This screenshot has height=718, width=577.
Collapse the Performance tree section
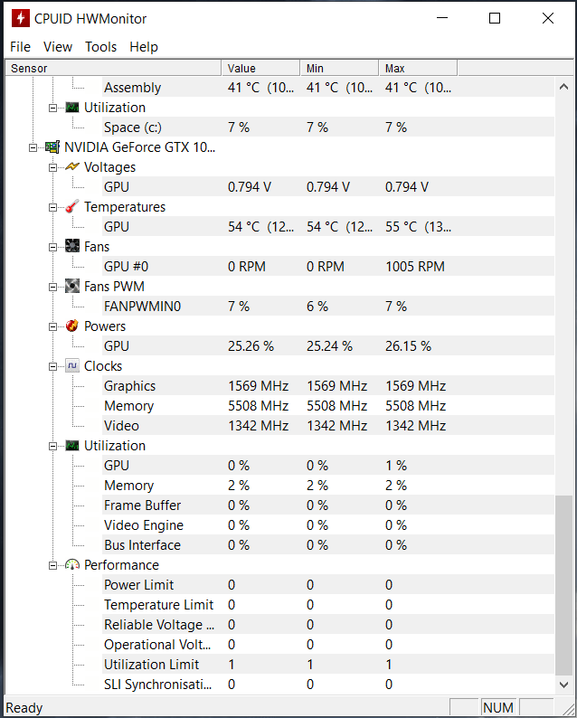click(x=53, y=565)
